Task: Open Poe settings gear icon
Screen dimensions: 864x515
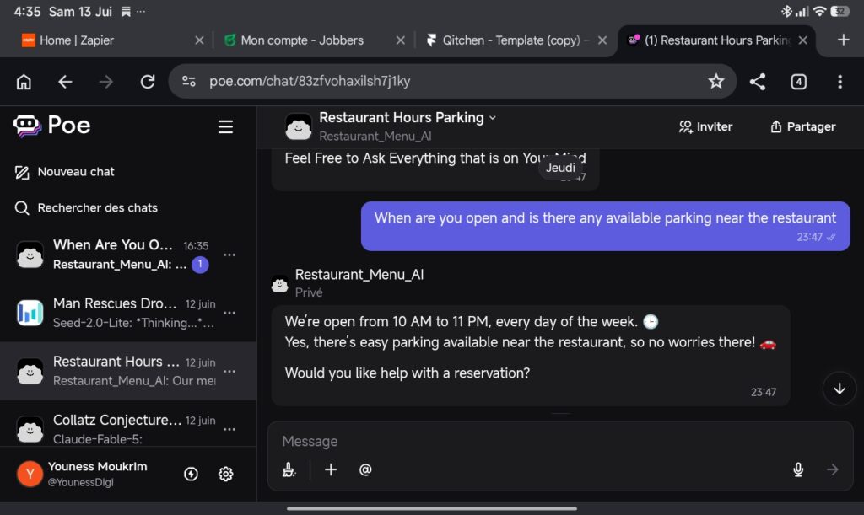Action: click(225, 474)
